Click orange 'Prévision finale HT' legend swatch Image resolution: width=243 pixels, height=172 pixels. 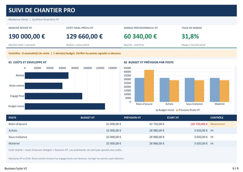tap(177, 110)
